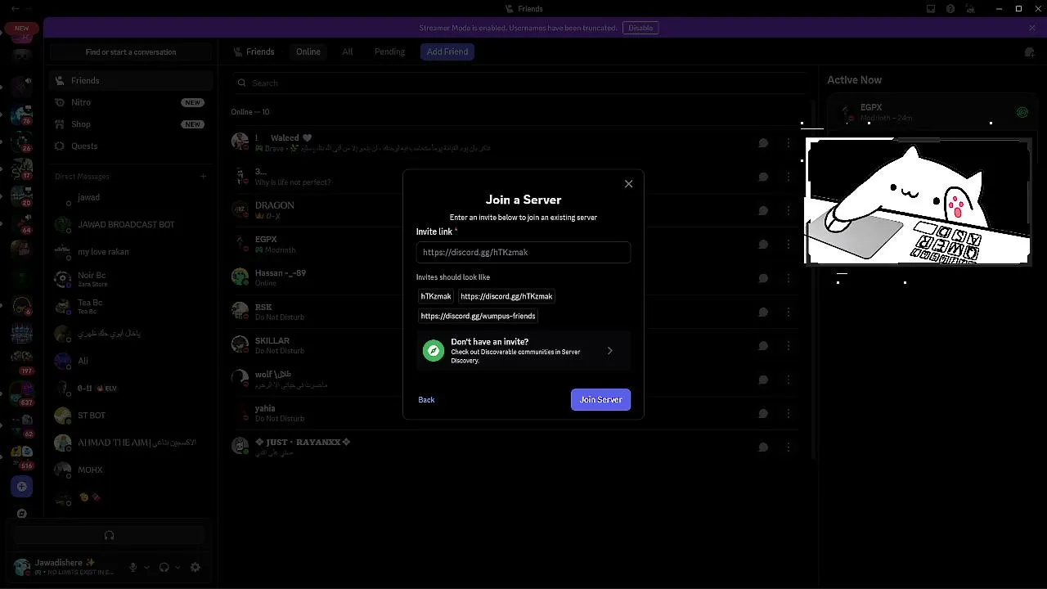Close the Join a Server dialog

[x=628, y=184]
